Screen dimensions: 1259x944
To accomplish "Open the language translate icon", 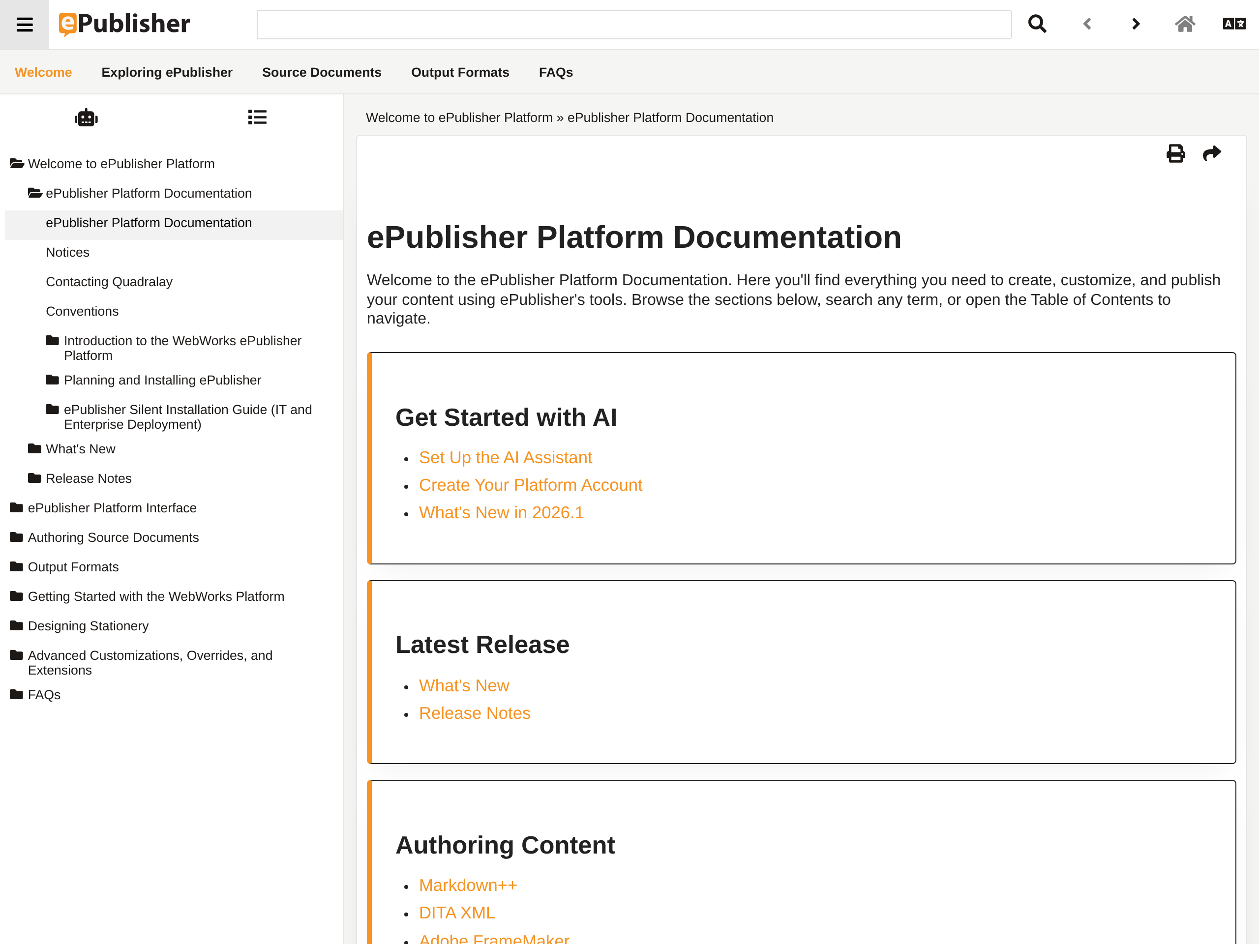I will click(1234, 24).
